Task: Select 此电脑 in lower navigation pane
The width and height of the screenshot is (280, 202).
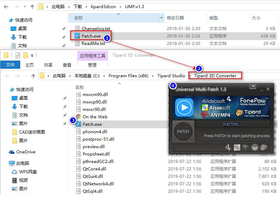Action: (19, 163)
